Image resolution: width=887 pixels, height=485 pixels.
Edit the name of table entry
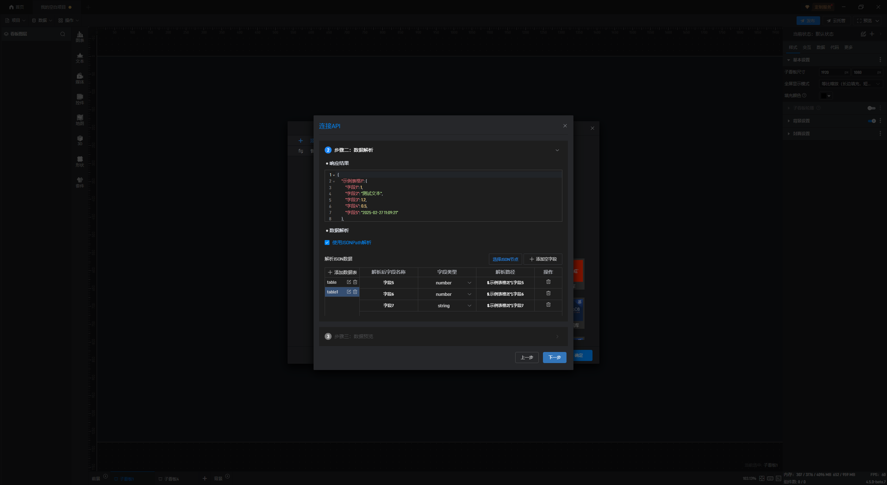click(x=349, y=282)
